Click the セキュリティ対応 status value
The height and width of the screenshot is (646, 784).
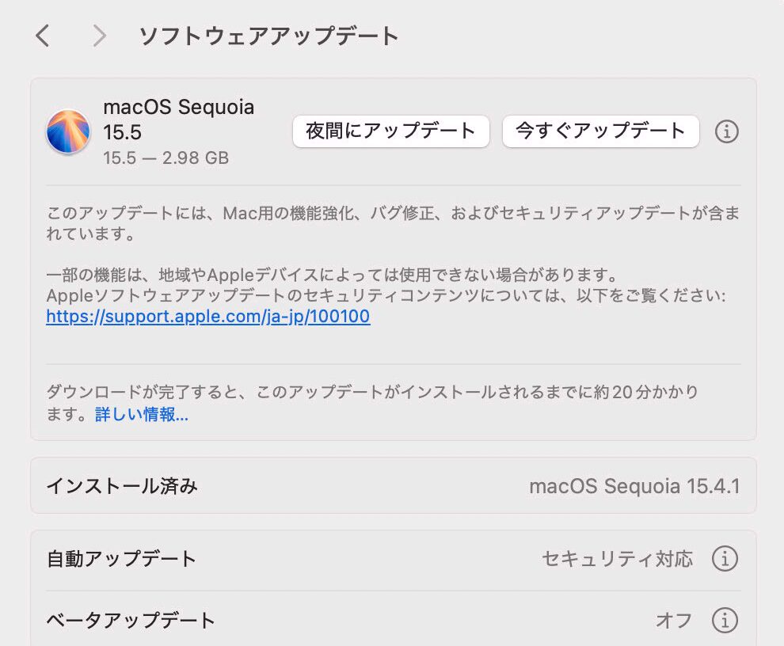point(617,559)
